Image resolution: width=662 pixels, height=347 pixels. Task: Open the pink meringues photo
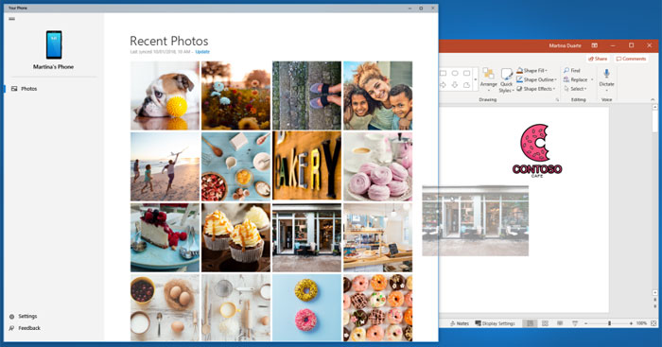click(x=378, y=166)
